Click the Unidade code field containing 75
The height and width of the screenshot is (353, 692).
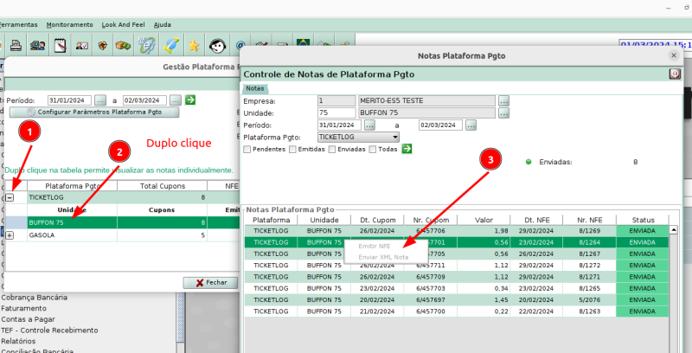(336, 112)
